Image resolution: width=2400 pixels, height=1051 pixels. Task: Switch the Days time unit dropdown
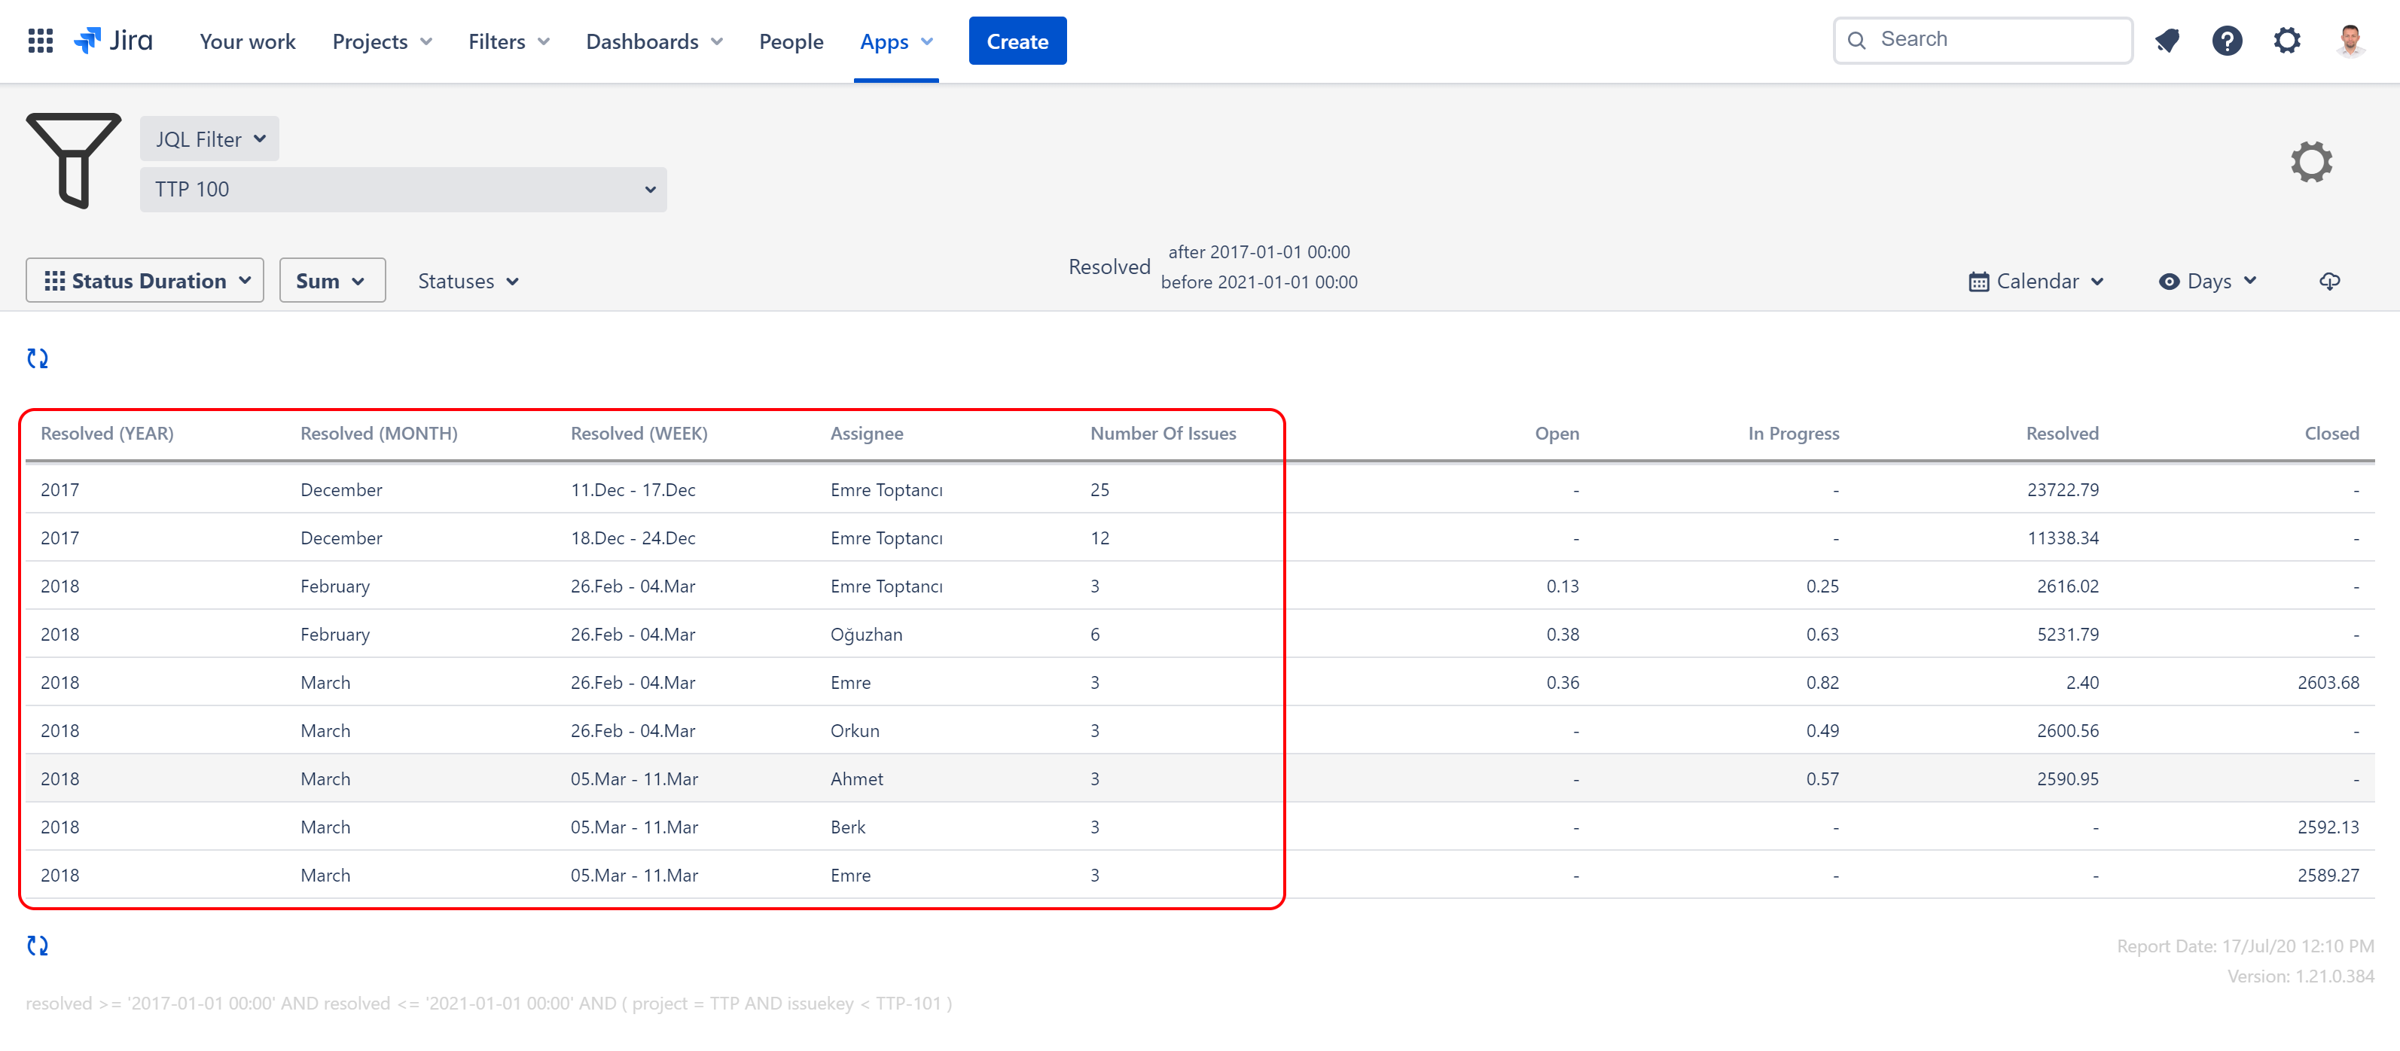(x=2206, y=281)
